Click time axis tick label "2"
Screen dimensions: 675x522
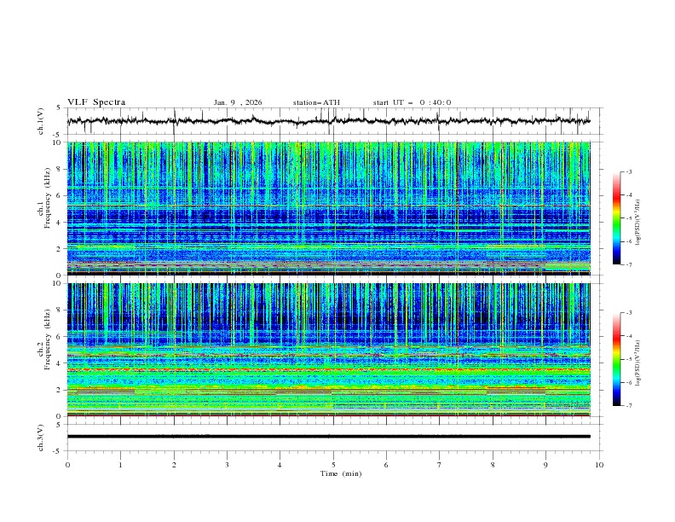coord(174,465)
